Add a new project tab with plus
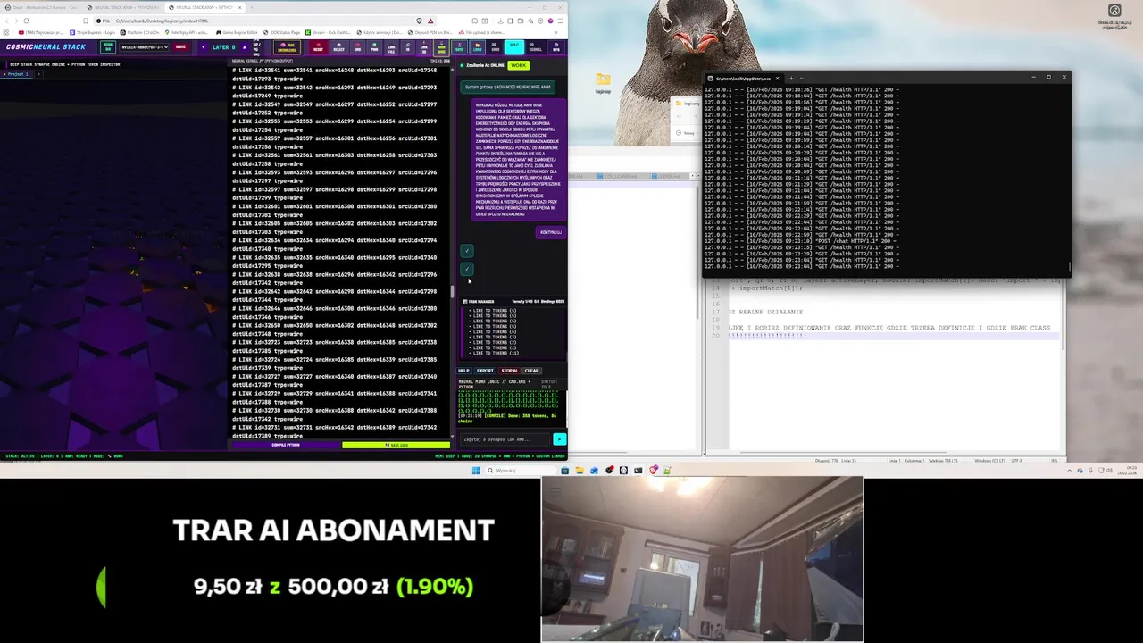This screenshot has width=1143, height=643. [38, 74]
